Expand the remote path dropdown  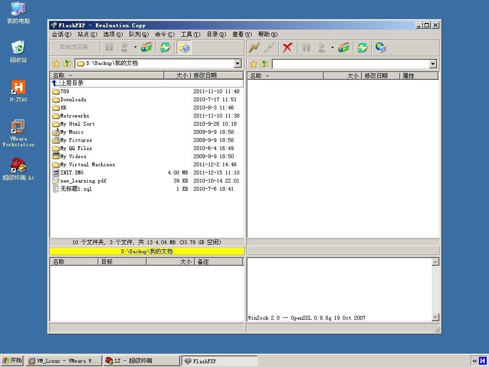point(433,64)
